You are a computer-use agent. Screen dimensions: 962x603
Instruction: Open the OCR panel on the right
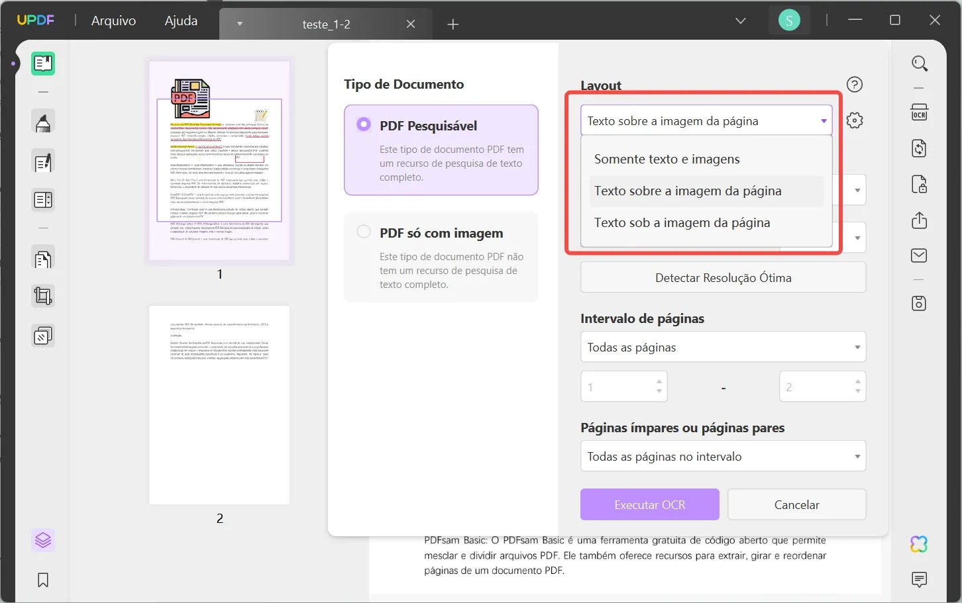coord(920,113)
